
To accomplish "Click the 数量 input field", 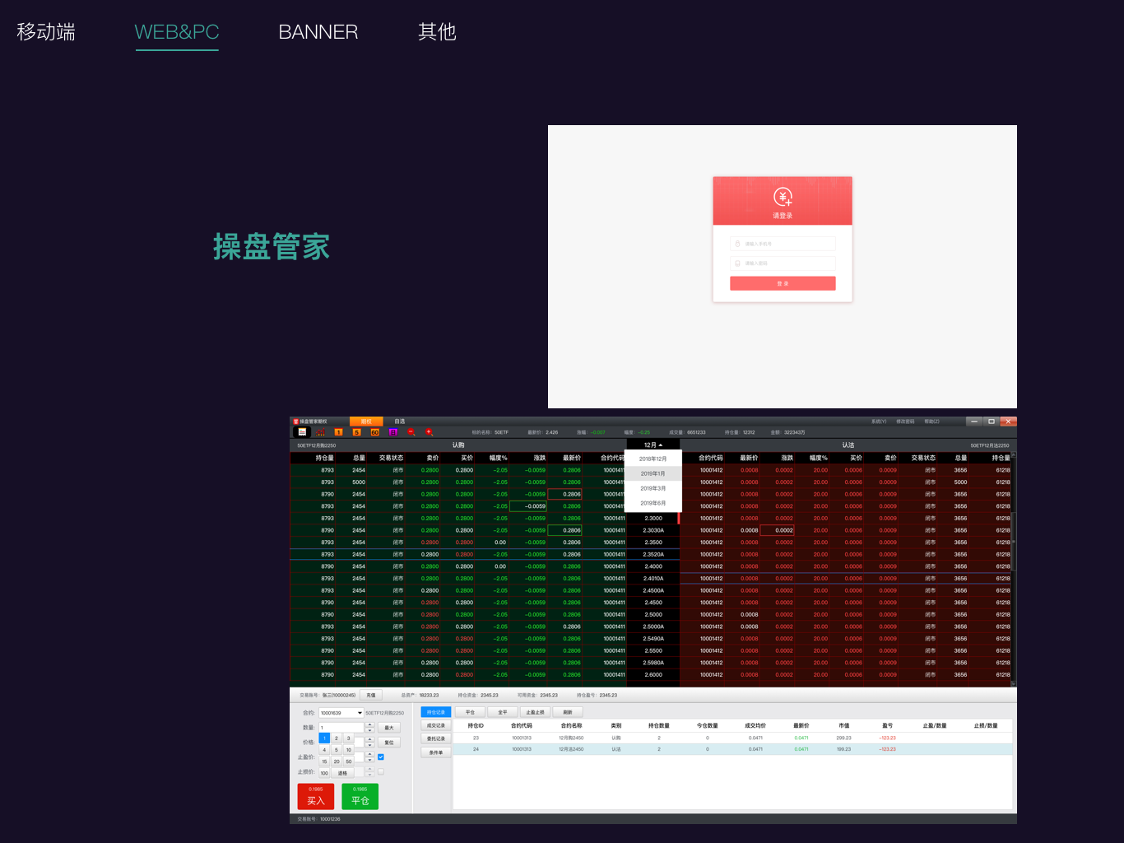I will (x=341, y=728).
